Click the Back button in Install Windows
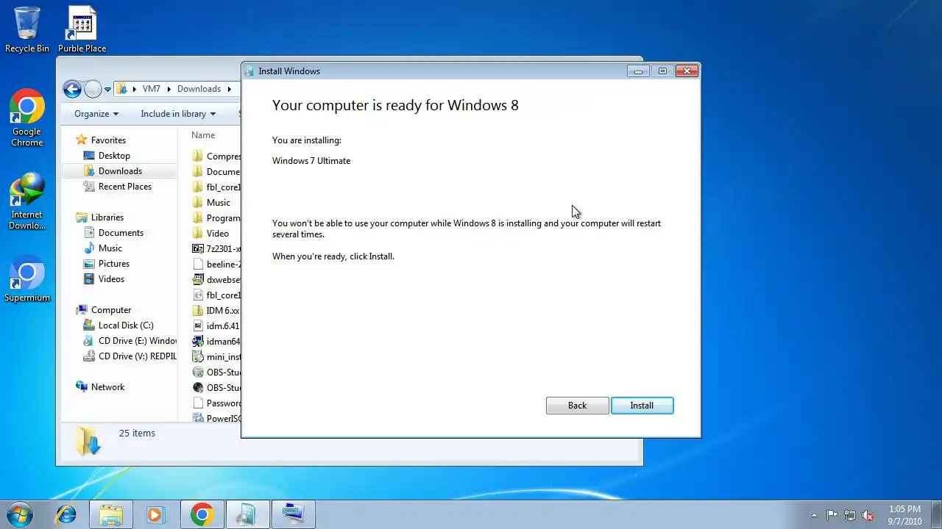 pyautogui.click(x=577, y=406)
